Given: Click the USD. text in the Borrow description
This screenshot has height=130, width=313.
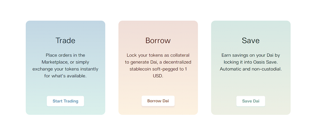Looking at the screenshot, I should pyautogui.click(x=158, y=76).
